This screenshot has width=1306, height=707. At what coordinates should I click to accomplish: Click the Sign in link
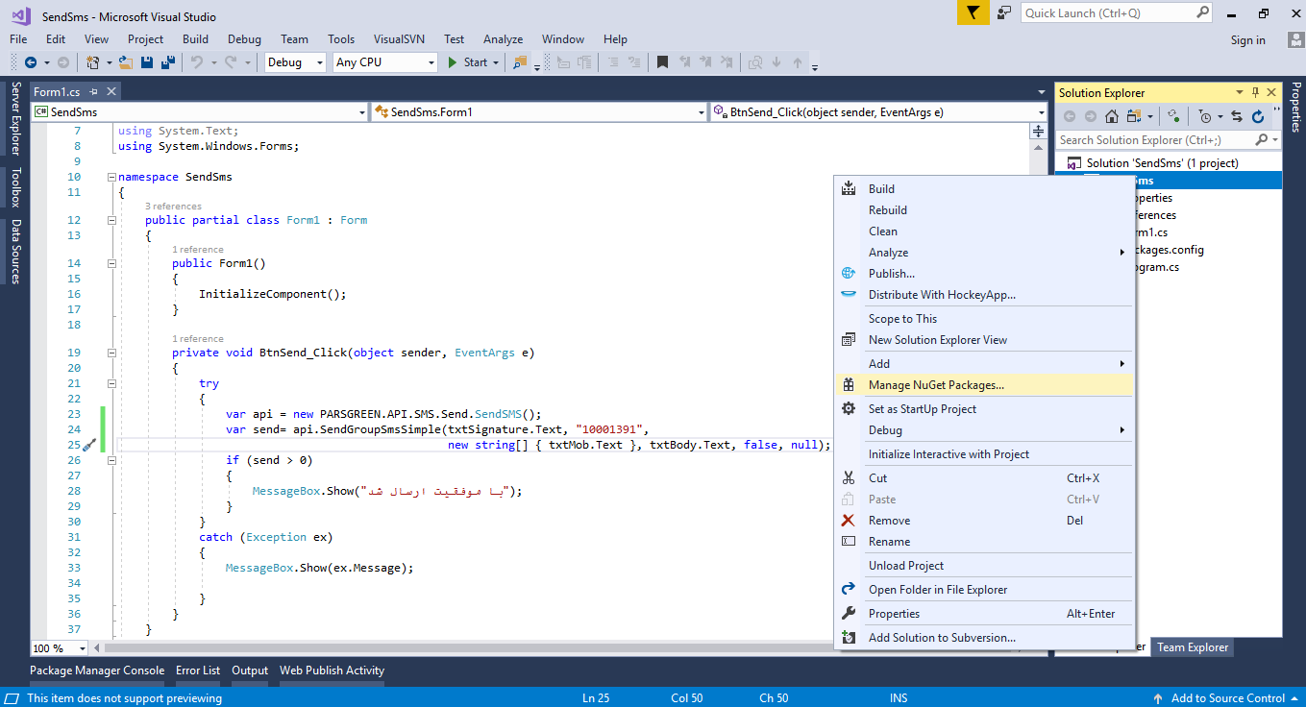pos(1247,40)
